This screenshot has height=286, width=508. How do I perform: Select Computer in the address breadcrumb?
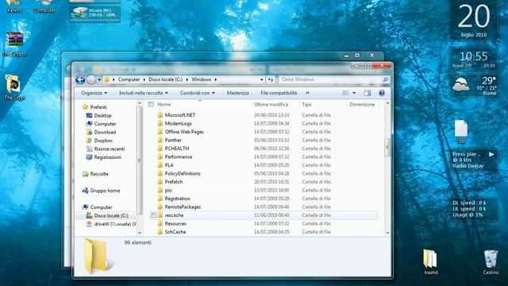[x=129, y=79]
